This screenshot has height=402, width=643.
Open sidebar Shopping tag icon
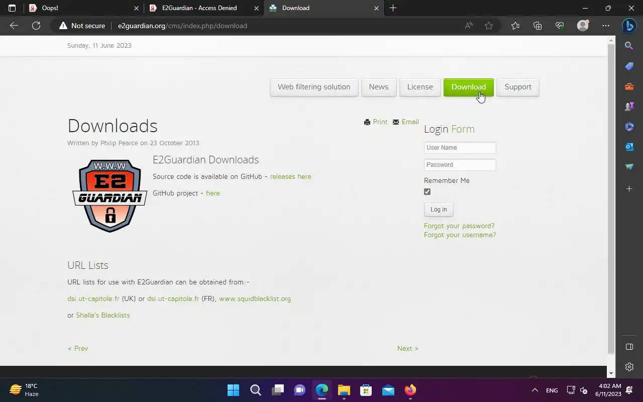(x=629, y=66)
